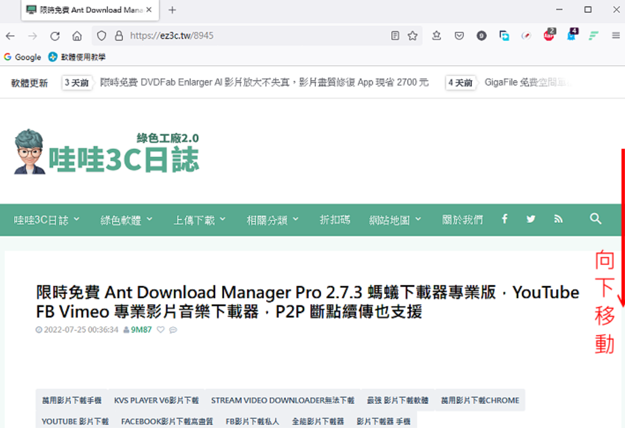Select the FB影片下載私人 tag
Viewport: 625px width, 428px height.
[x=253, y=421]
